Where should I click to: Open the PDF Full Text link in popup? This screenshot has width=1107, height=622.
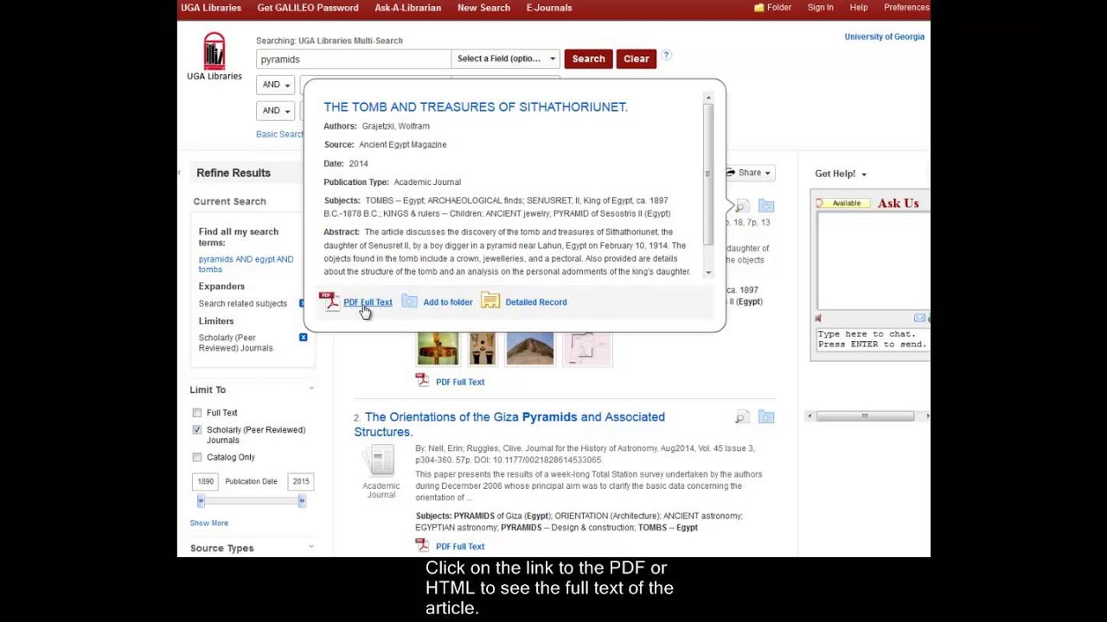(x=368, y=302)
